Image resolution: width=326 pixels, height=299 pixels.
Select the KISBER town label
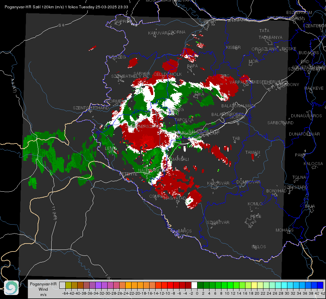[233, 47]
